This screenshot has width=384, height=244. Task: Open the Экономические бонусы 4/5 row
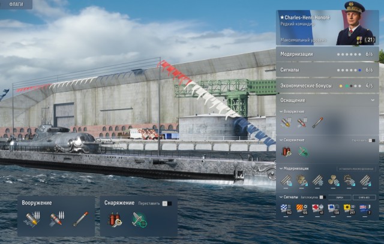click(328, 86)
